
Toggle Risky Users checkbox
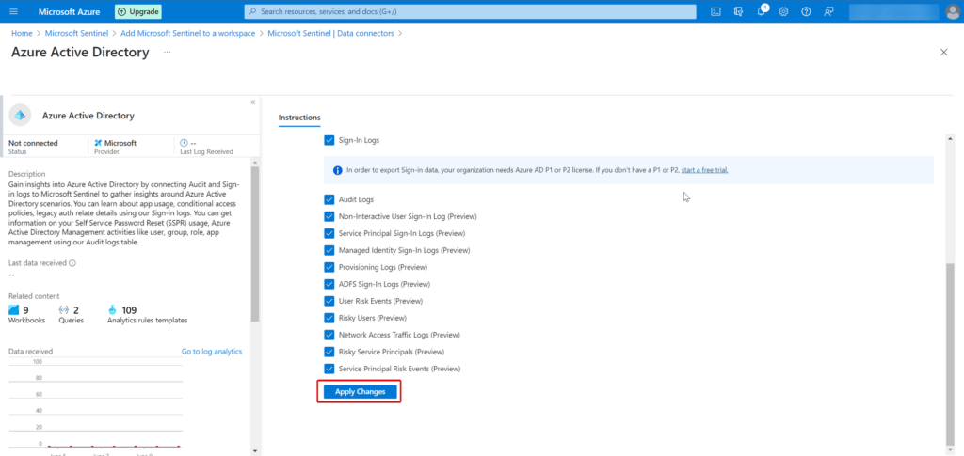click(x=329, y=318)
